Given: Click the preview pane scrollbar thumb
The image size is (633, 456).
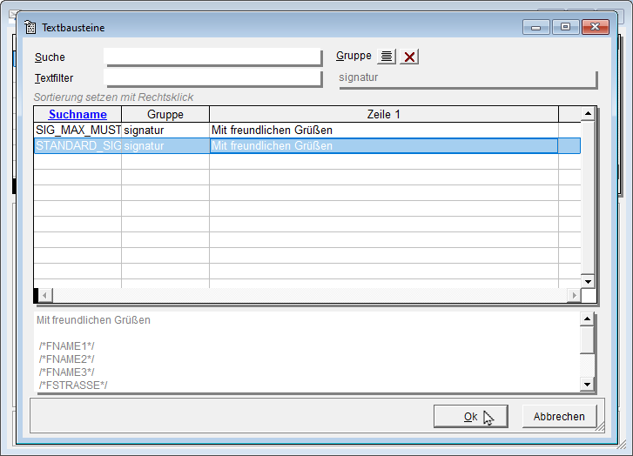Looking at the screenshot, I should click(587, 339).
